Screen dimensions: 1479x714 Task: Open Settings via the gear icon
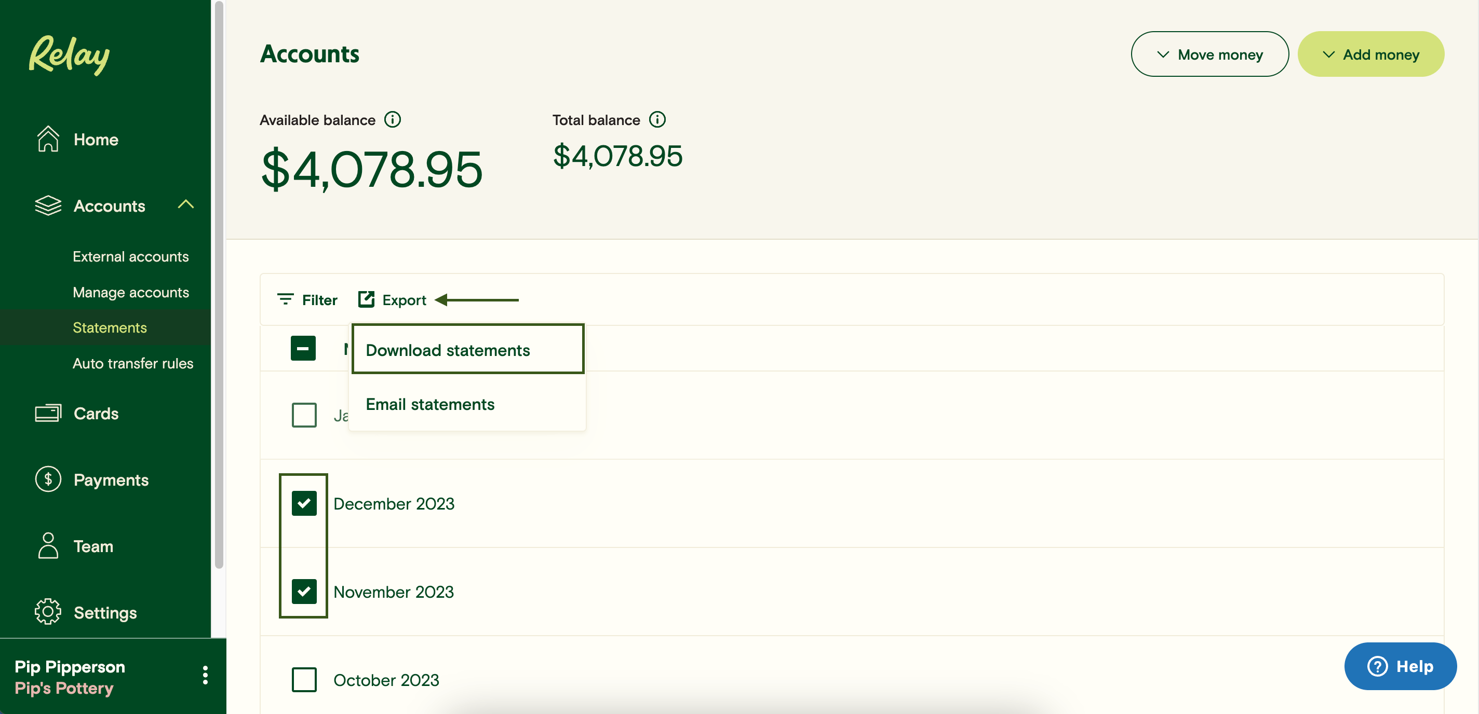pyautogui.click(x=48, y=612)
